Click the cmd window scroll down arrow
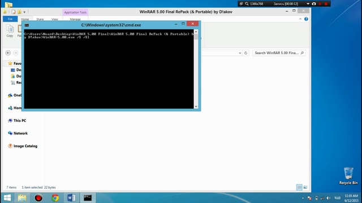The width and height of the screenshot is (362, 203). coord(196,107)
